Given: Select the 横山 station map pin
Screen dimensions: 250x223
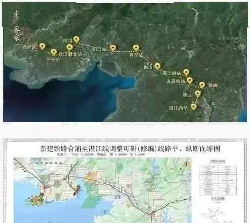Looking at the screenshot, I should [x=157, y=66].
